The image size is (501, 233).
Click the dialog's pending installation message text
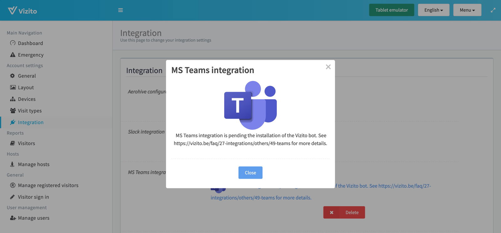pyautogui.click(x=250, y=139)
